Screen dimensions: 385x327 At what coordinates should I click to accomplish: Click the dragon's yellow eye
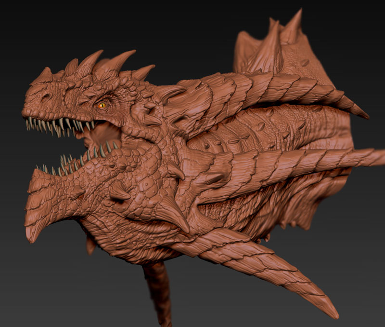pos(102,105)
